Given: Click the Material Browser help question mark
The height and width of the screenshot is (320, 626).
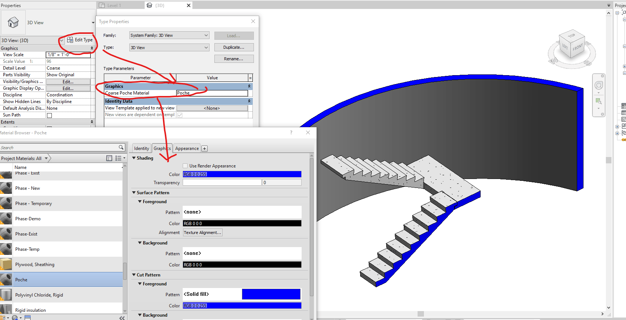Looking at the screenshot, I should (x=291, y=132).
